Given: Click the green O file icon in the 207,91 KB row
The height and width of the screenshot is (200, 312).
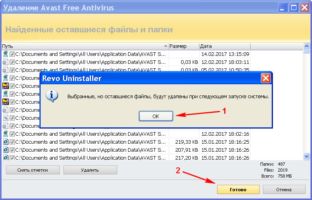Looking at the screenshot, I should [5, 150].
